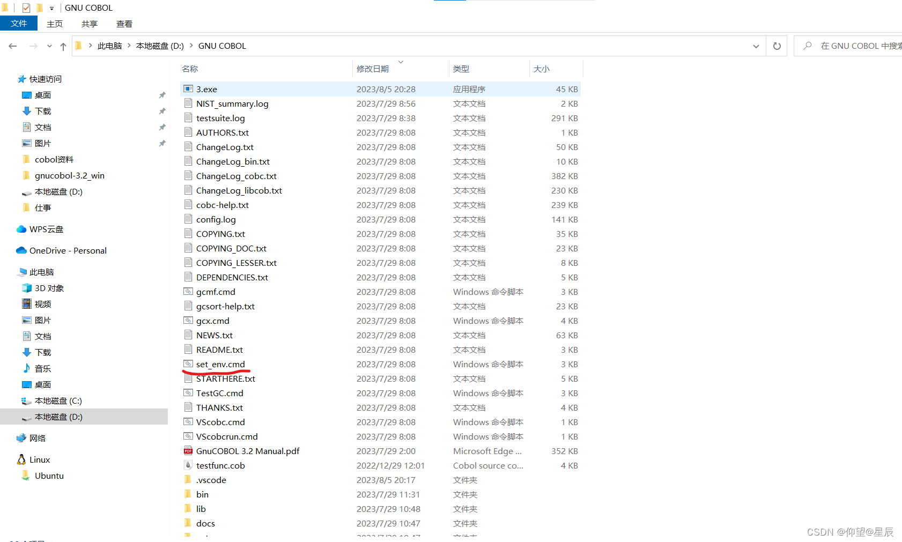Unpin 图片 from Quick Access
This screenshot has width=902, height=542.
coord(162,143)
